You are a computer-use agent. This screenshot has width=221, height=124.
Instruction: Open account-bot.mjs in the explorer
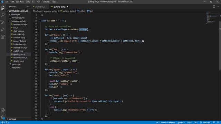click(x=20, y=24)
